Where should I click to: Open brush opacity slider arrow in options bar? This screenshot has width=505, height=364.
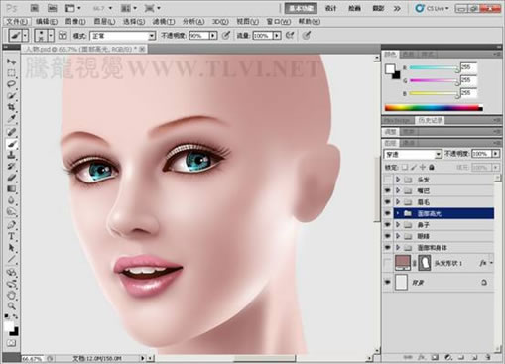click(213, 35)
